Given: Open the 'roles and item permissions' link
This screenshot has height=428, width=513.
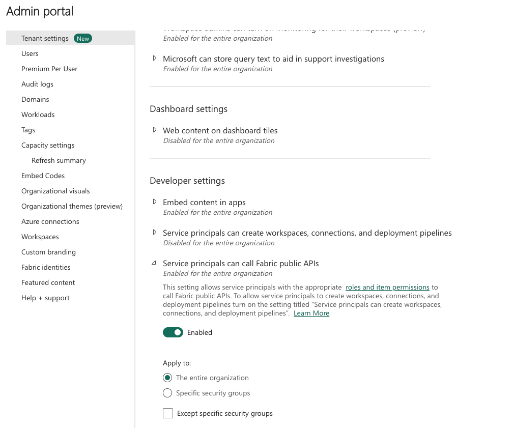Looking at the screenshot, I should coord(387,287).
